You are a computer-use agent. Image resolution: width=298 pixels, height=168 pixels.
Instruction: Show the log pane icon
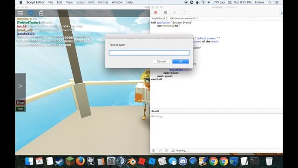(x=167, y=150)
